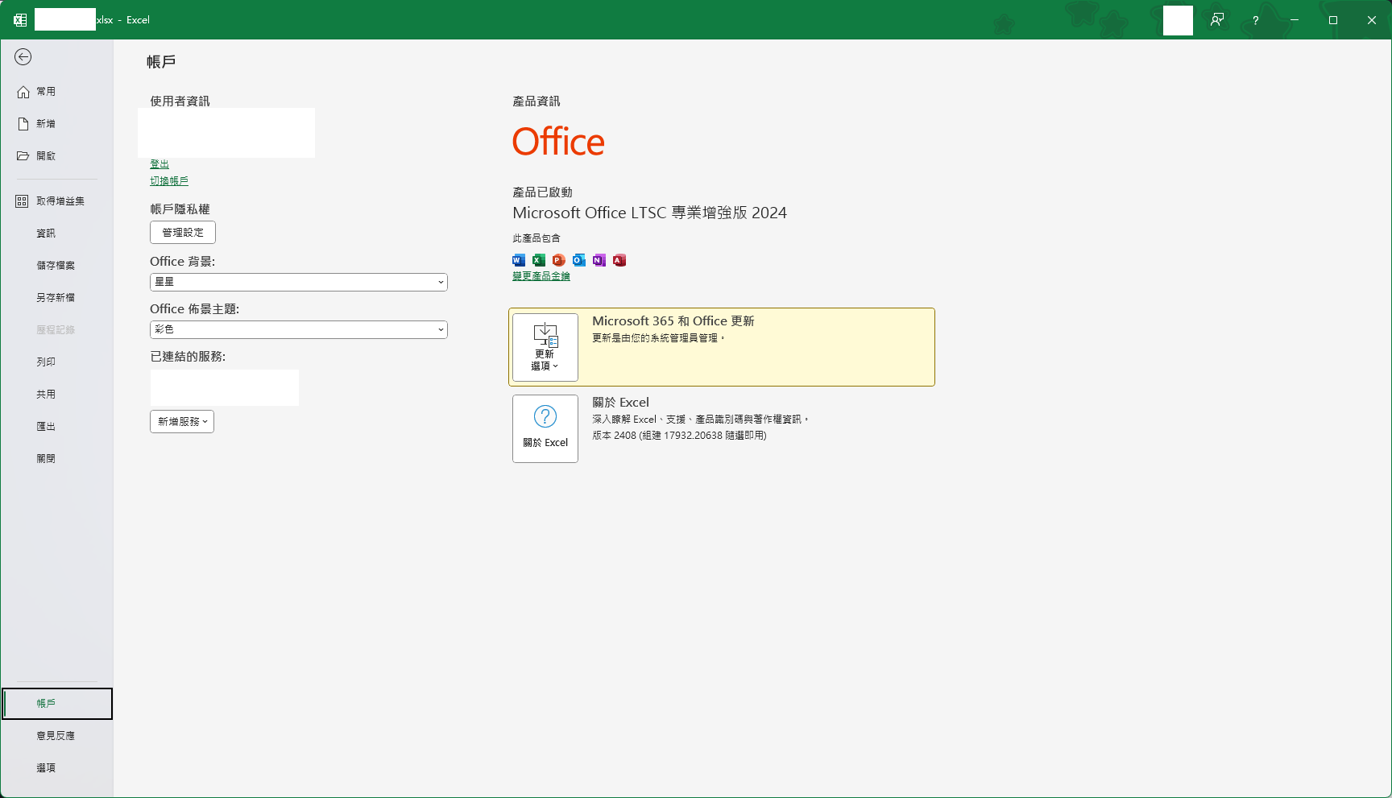Image resolution: width=1392 pixels, height=798 pixels.
Task: Choose 另存新檔 in the sidebar
Action: 56,298
